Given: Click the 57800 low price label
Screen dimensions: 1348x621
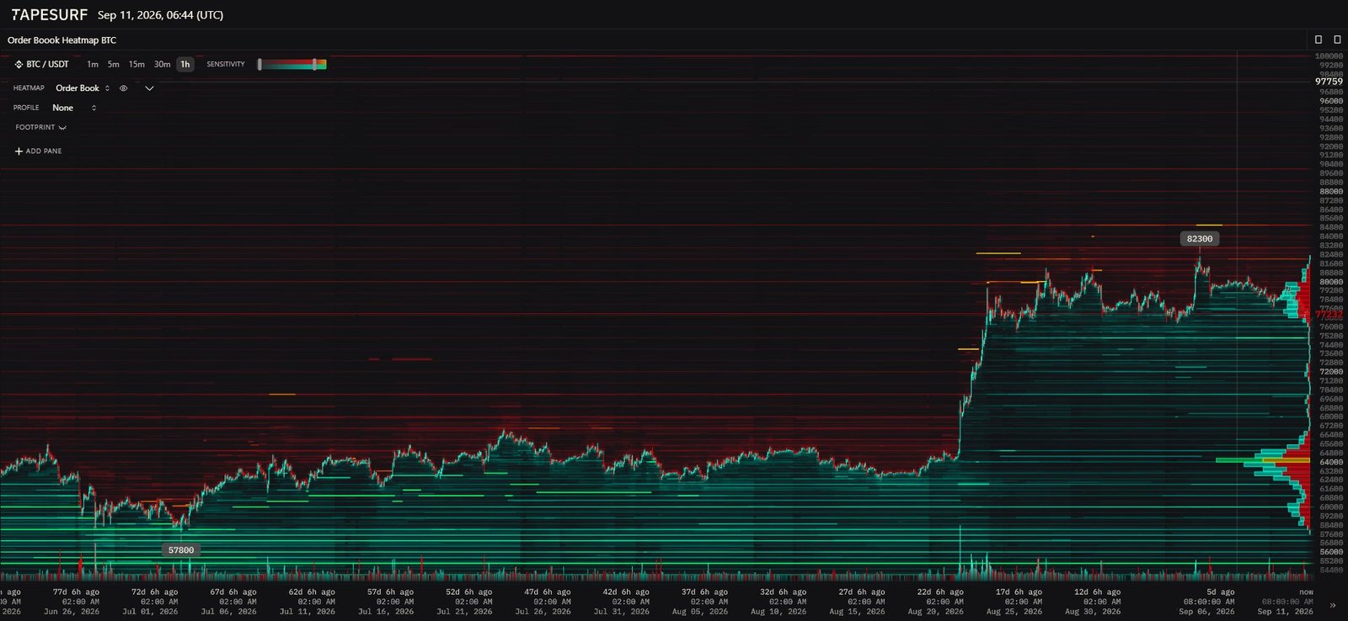Looking at the screenshot, I should click(181, 550).
